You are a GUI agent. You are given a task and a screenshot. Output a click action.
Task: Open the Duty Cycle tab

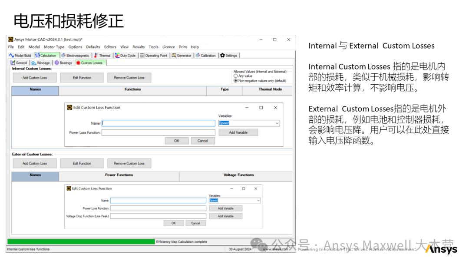pos(126,55)
